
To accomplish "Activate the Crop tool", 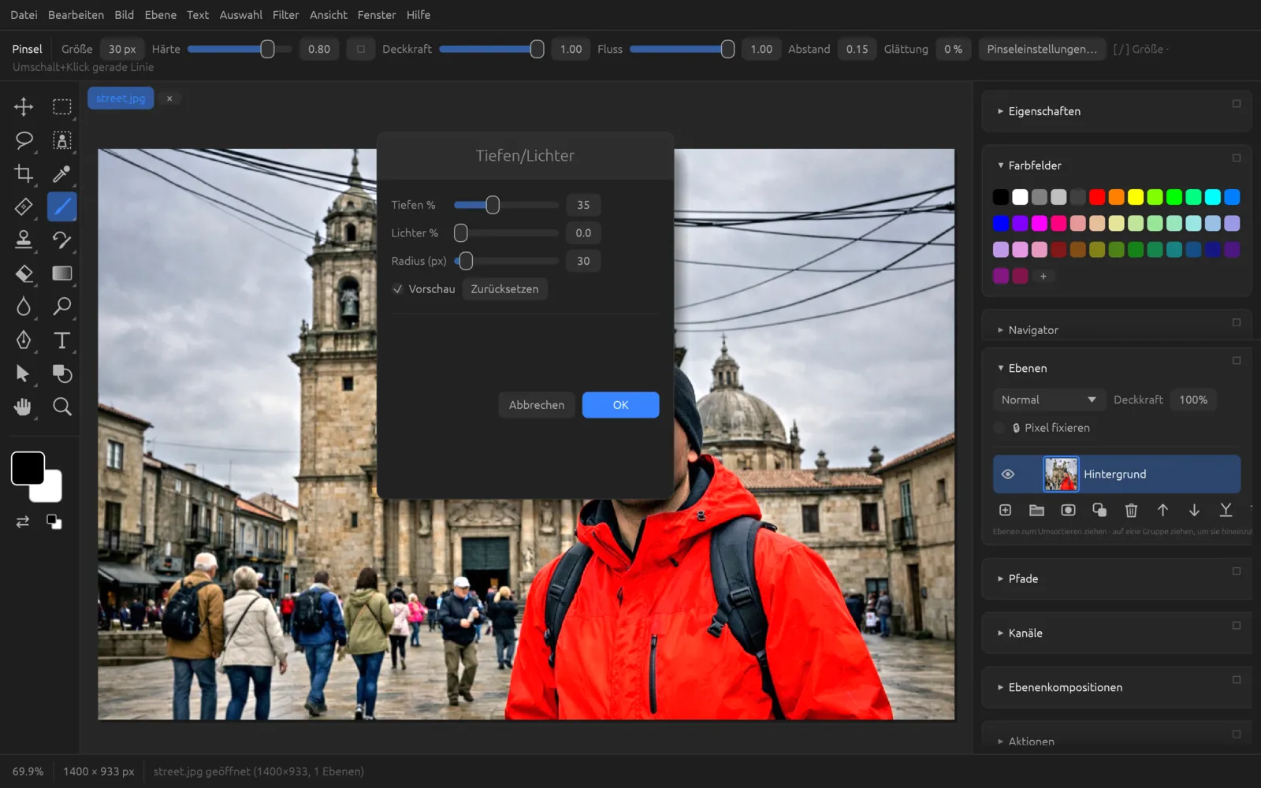I will 24,173.
